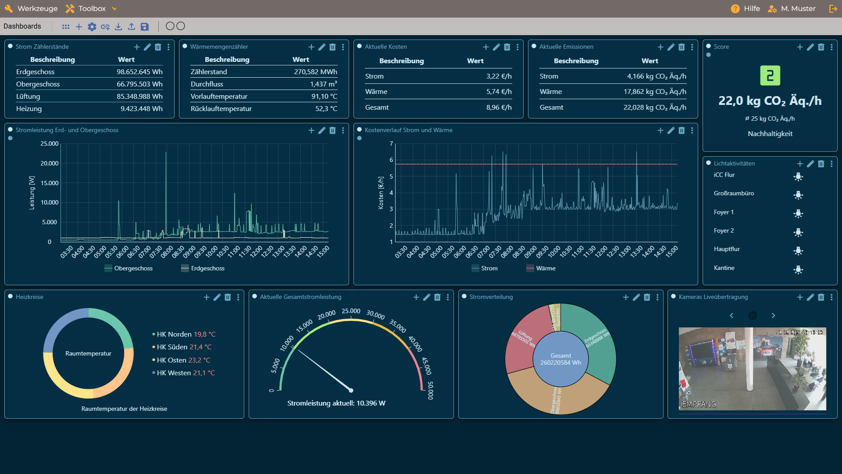842x474 pixels.
Task: Show next camera with right chevron
Action: tap(773, 316)
